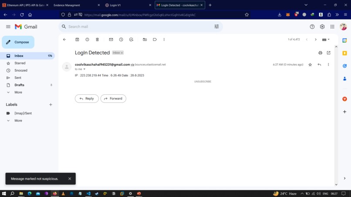Open the Drafts folder
This screenshot has height=197, width=351.
coord(27,85)
